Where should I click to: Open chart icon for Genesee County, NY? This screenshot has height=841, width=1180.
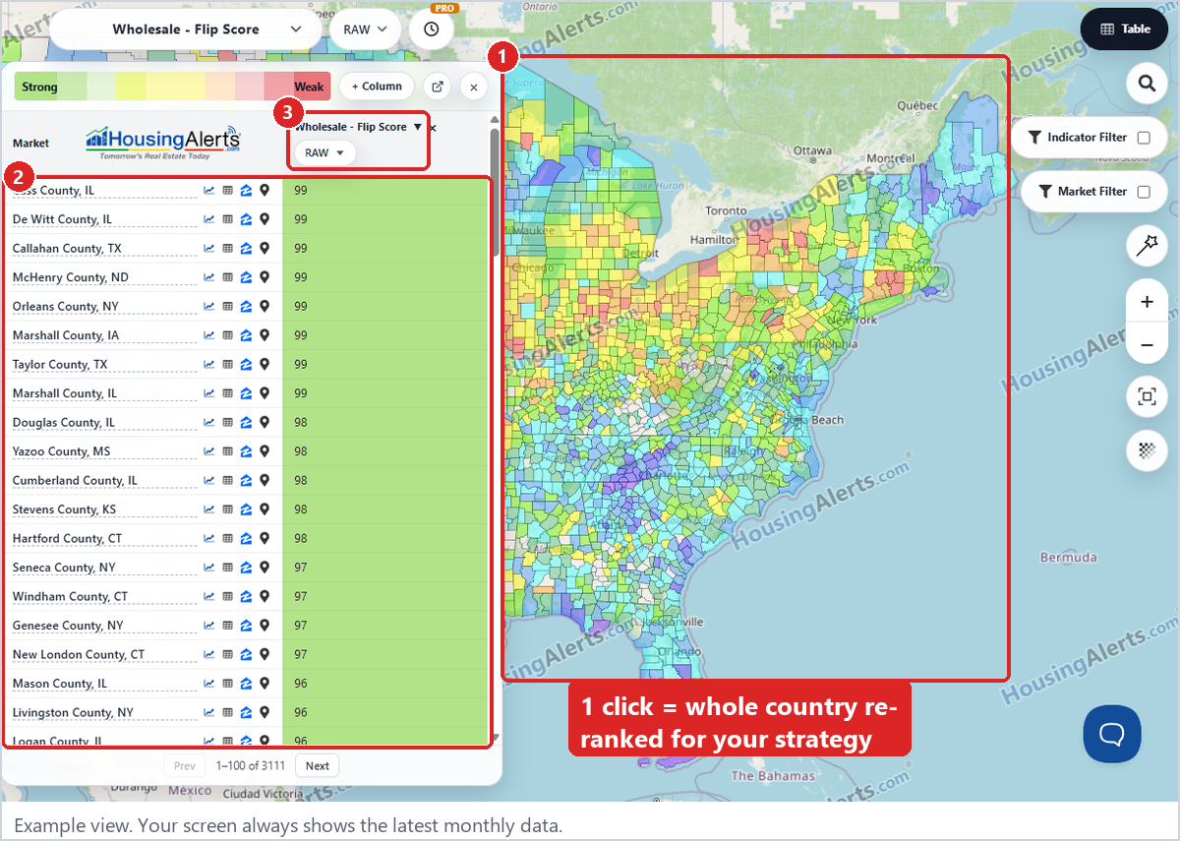tap(209, 626)
